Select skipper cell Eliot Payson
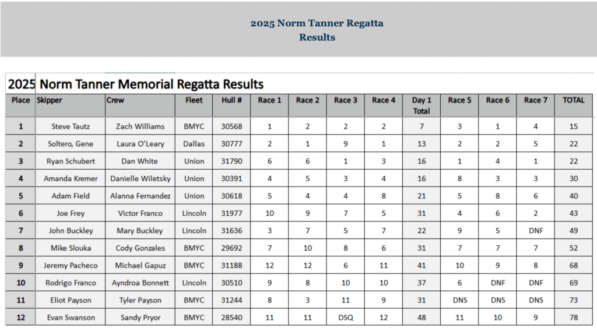 click(x=71, y=301)
